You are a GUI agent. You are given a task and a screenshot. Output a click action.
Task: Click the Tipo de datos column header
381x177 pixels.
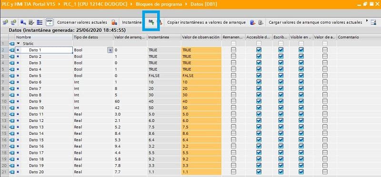coord(93,37)
